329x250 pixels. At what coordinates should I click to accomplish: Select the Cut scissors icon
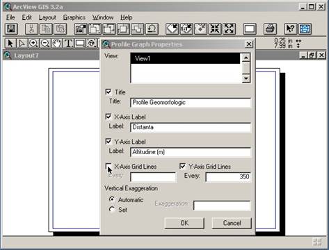pos(31,29)
